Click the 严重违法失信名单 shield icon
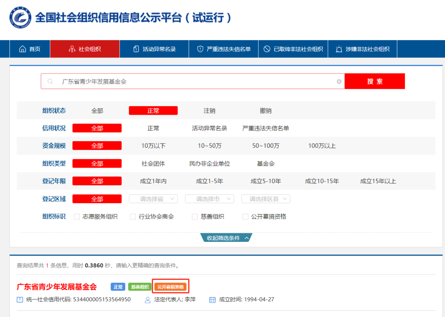The image size is (445, 317). (200, 49)
